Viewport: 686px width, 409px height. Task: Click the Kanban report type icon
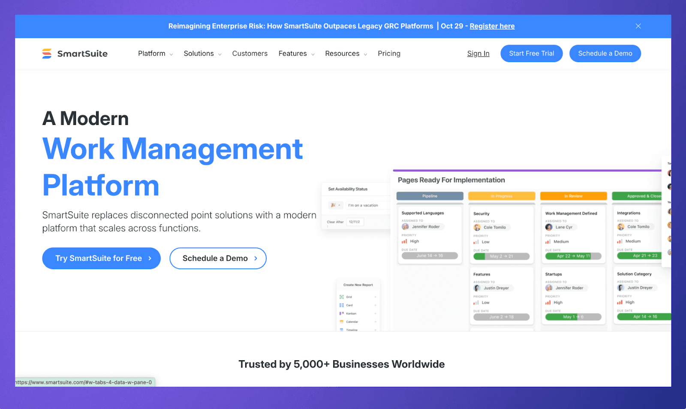(342, 313)
